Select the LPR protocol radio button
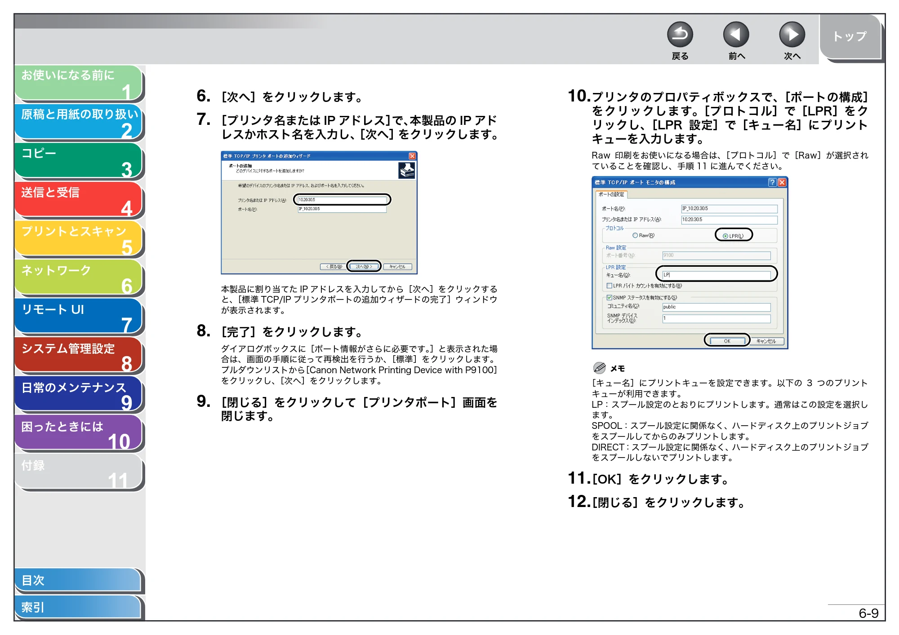Image resolution: width=899 pixels, height=635 pixels. point(725,236)
